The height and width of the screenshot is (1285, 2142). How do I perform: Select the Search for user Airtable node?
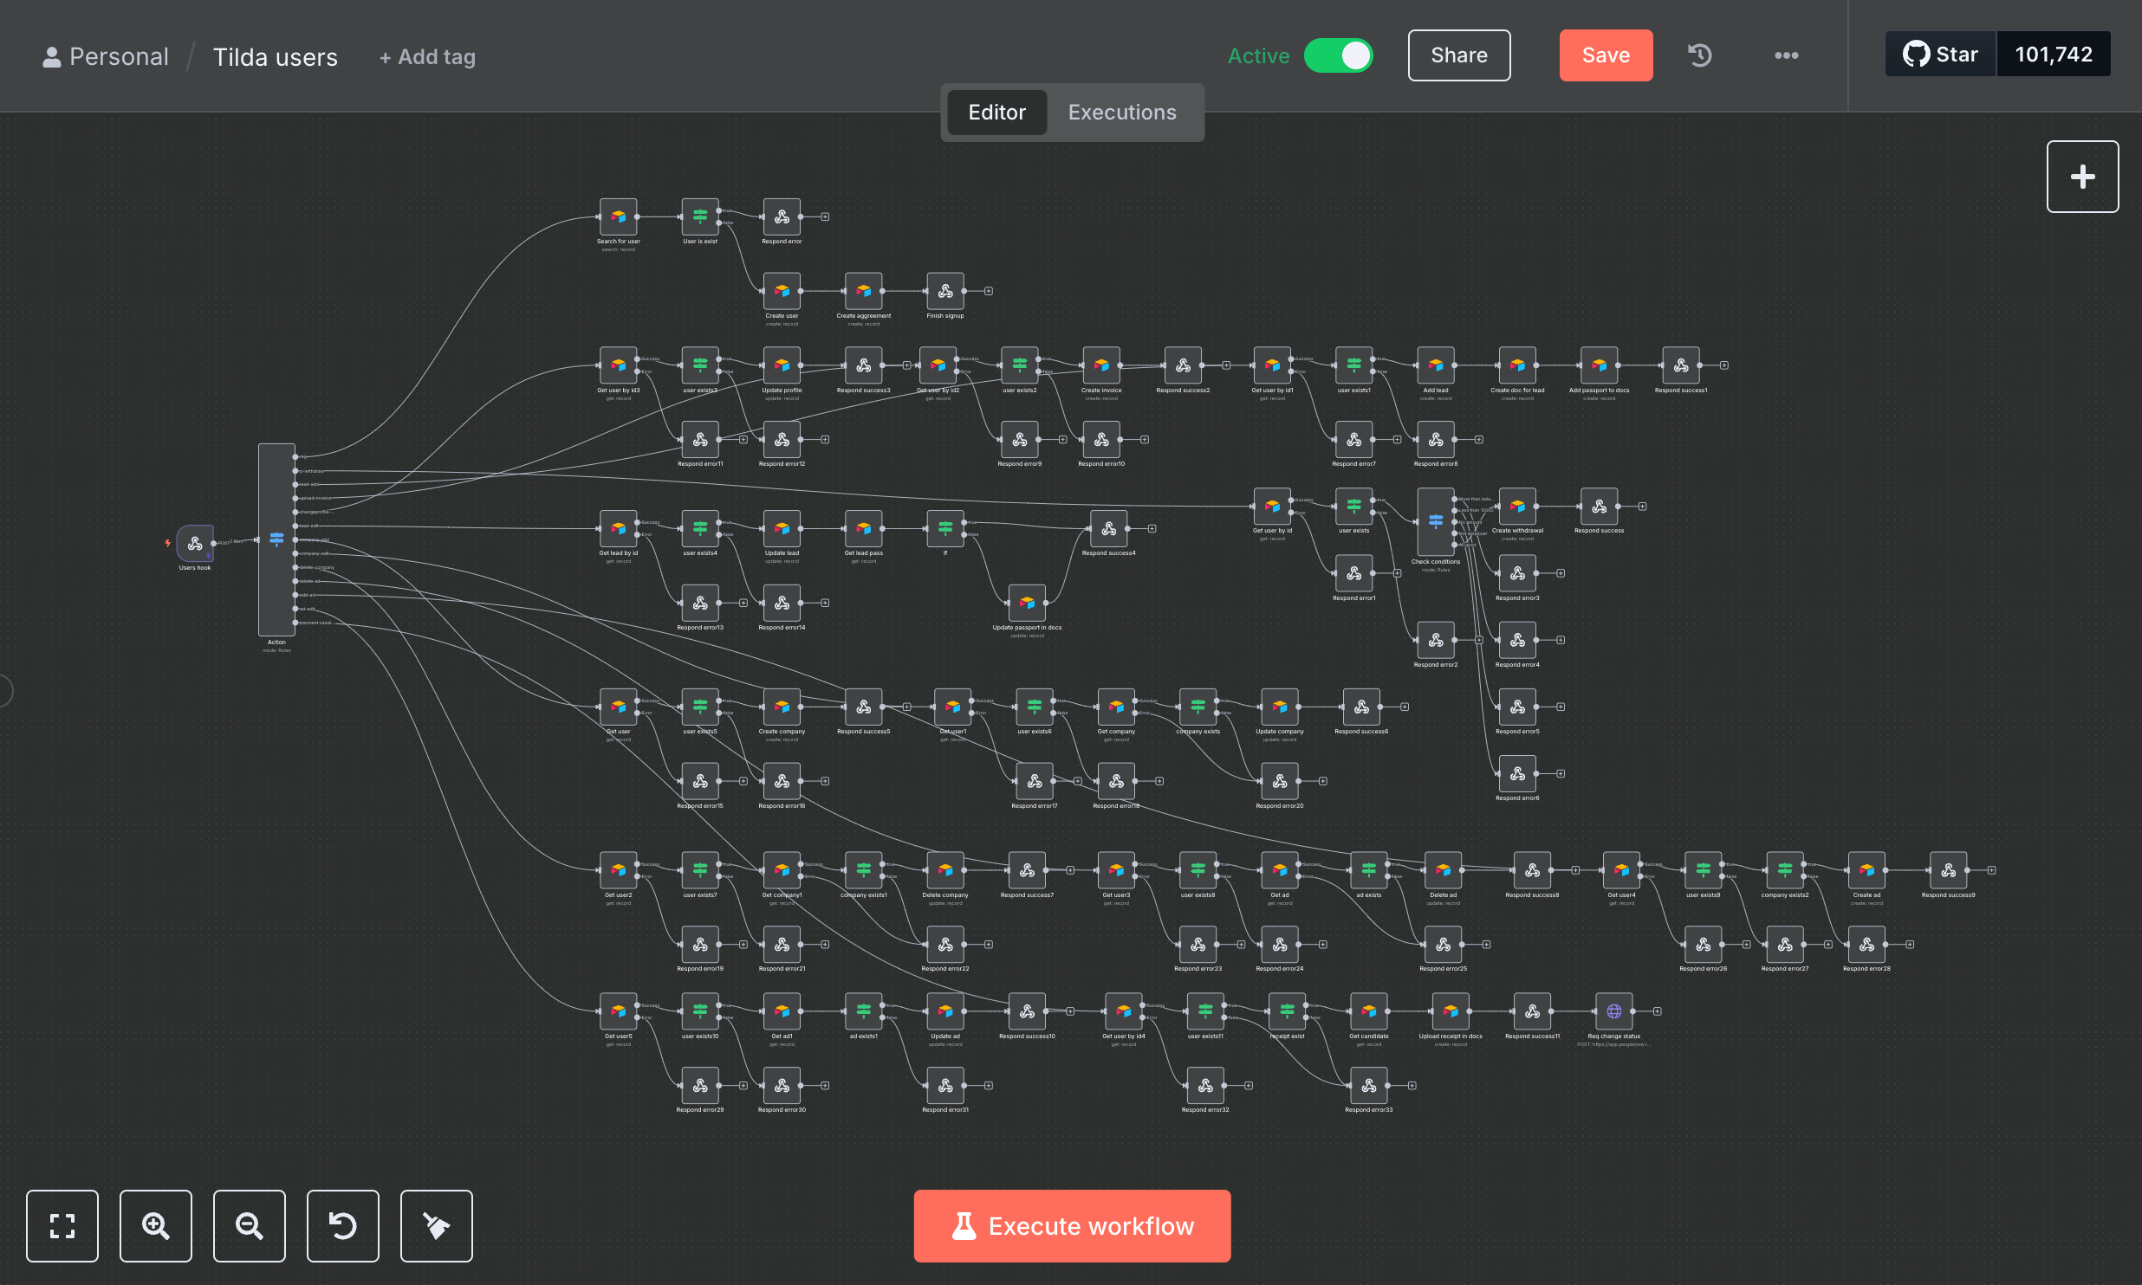[618, 217]
